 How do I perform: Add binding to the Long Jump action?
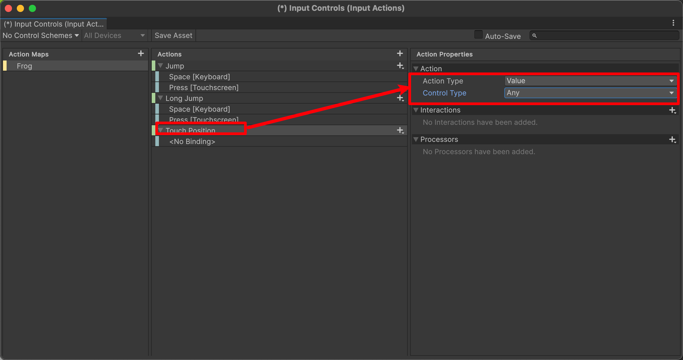(x=400, y=98)
